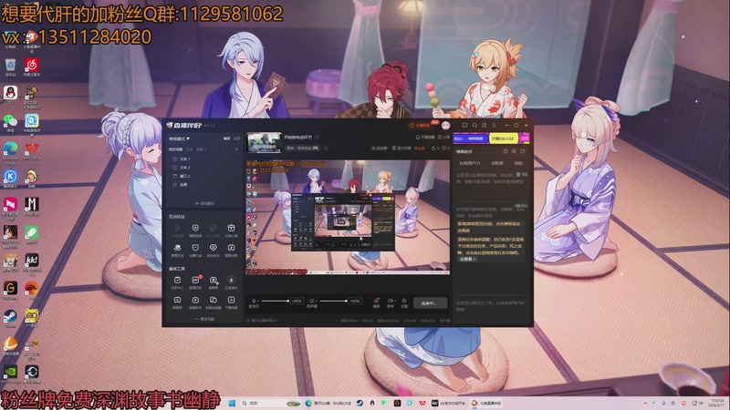730x410 pixels.
Task: Switch to the 贴图 tab in danmaku panel
Action: [518, 163]
